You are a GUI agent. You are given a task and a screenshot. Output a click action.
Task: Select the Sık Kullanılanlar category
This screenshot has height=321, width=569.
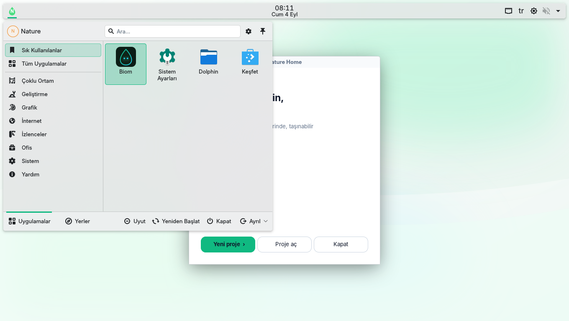pos(53,50)
